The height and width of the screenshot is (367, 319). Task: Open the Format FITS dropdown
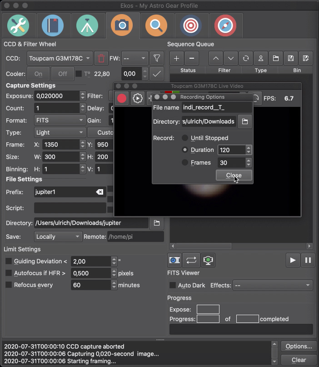click(x=60, y=121)
